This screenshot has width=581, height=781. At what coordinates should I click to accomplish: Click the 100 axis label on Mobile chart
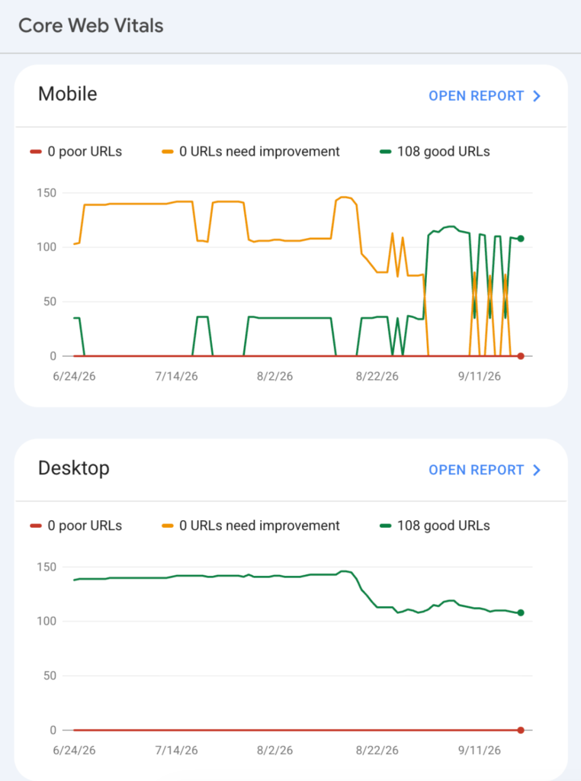tap(47, 247)
